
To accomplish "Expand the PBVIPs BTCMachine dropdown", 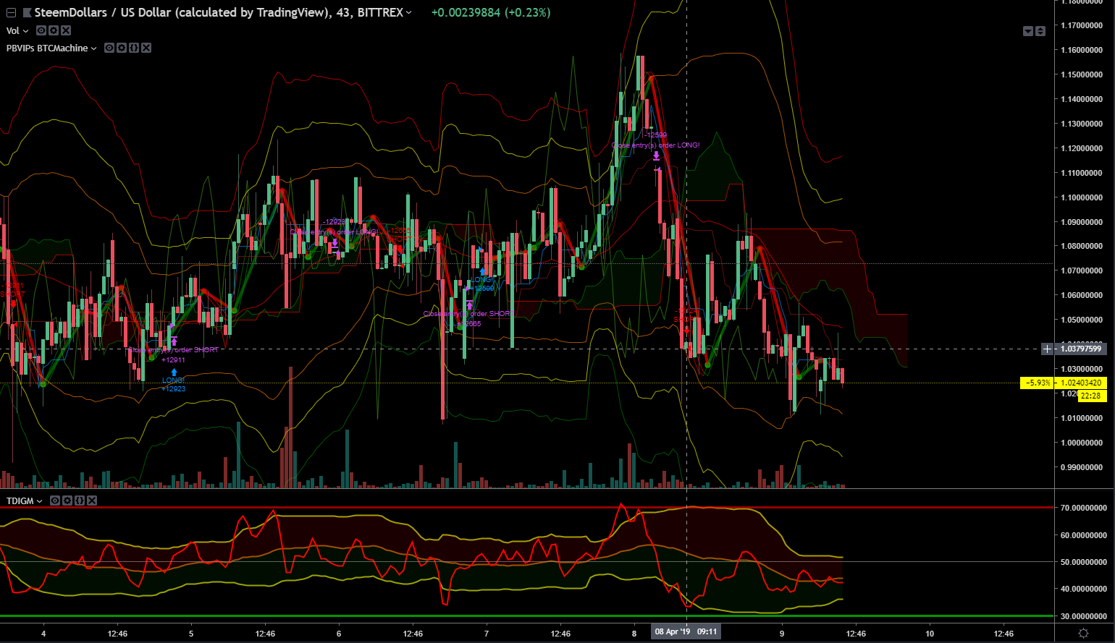I will tap(93, 48).
